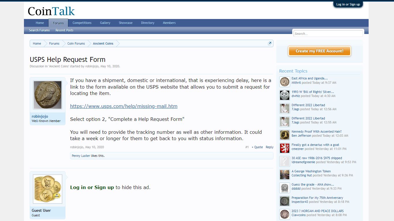
Task: Switch to the Gallery tab
Action: [x=105, y=23]
